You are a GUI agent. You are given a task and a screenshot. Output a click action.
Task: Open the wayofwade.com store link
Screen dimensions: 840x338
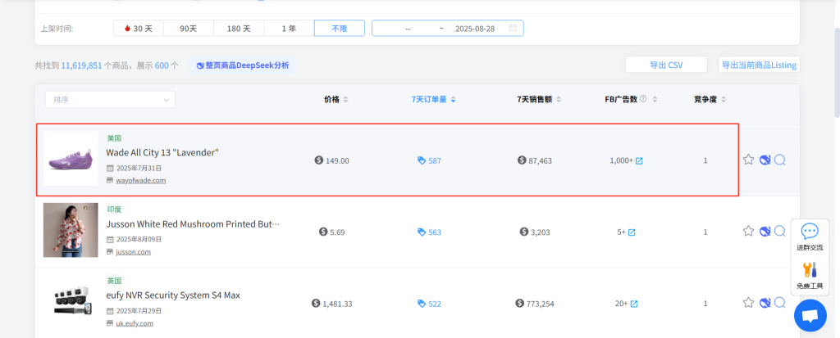click(140, 181)
